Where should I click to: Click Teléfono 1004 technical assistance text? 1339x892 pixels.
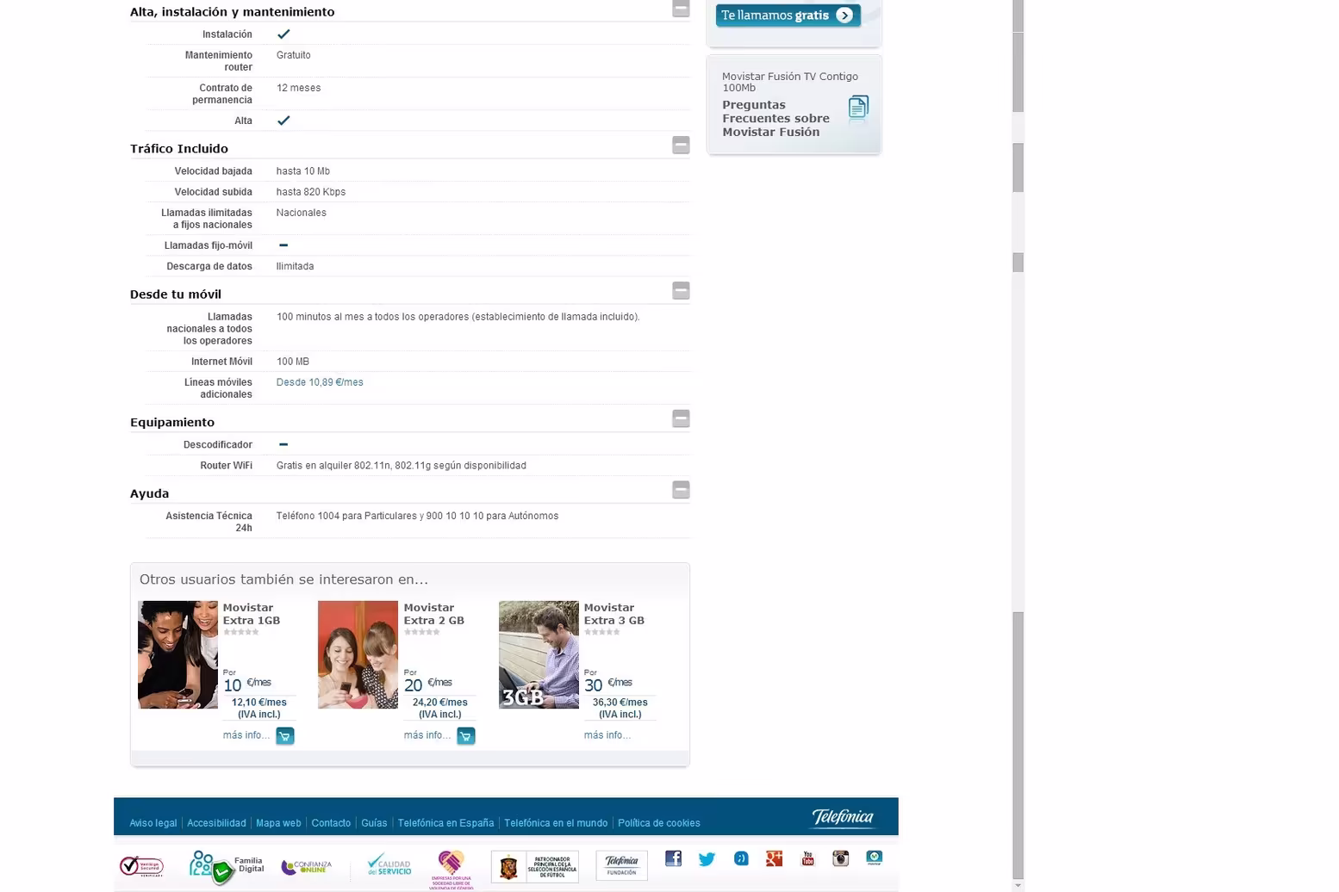417,516
